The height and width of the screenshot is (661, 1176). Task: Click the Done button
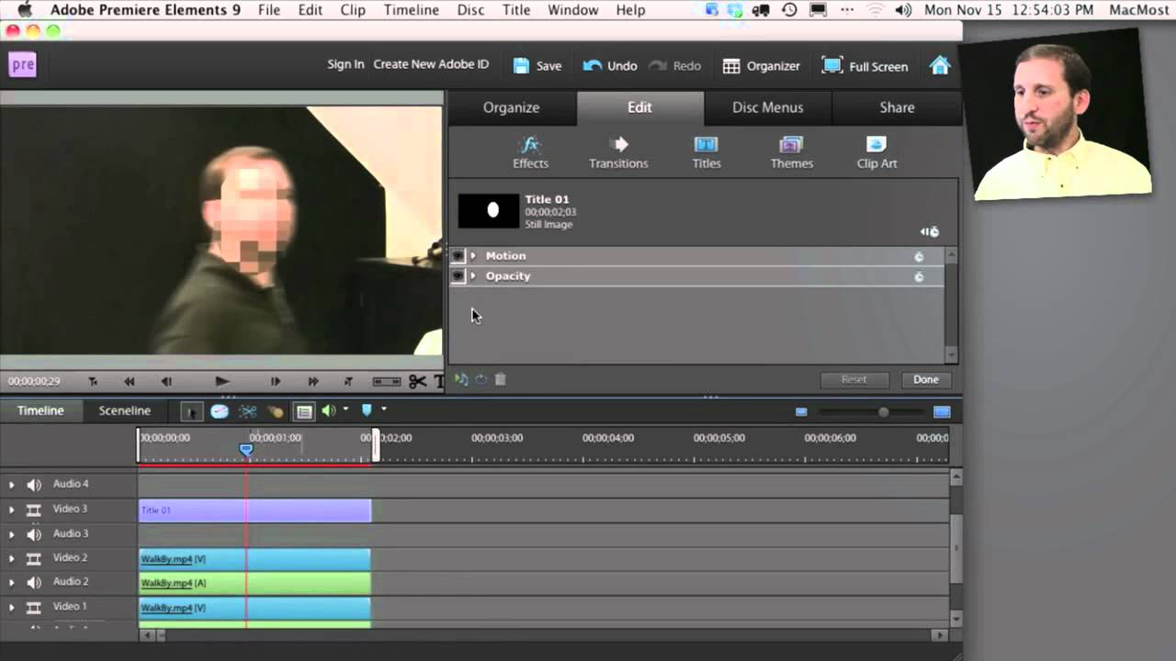[926, 379]
